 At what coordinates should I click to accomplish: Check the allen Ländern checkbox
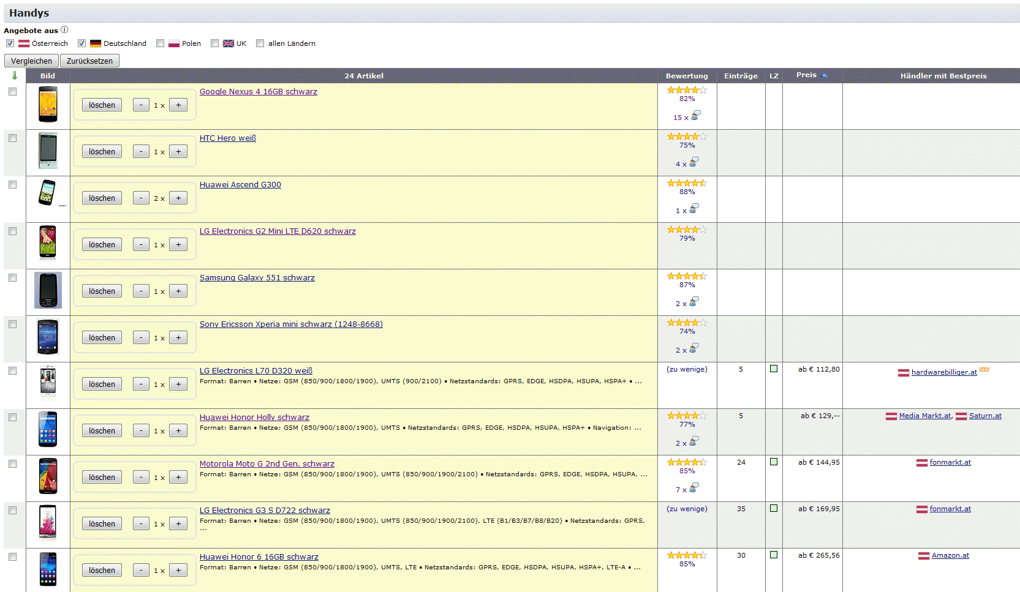pyautogui.click(x=260, y=43)
